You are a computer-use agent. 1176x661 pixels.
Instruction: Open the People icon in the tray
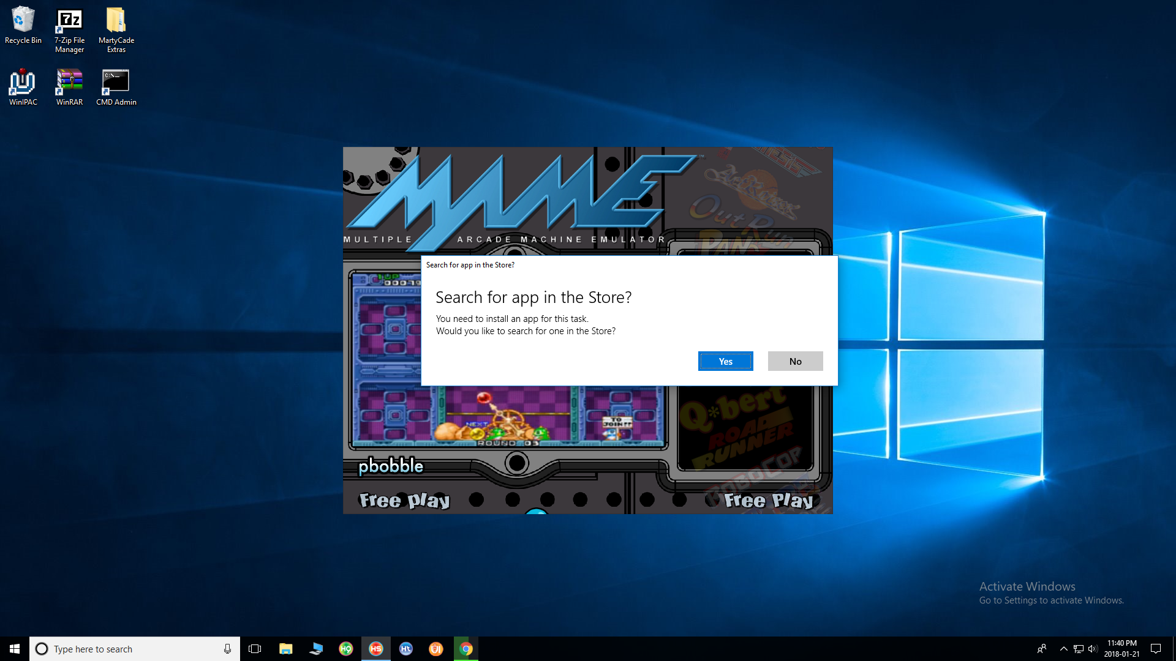pos(1042,648)
